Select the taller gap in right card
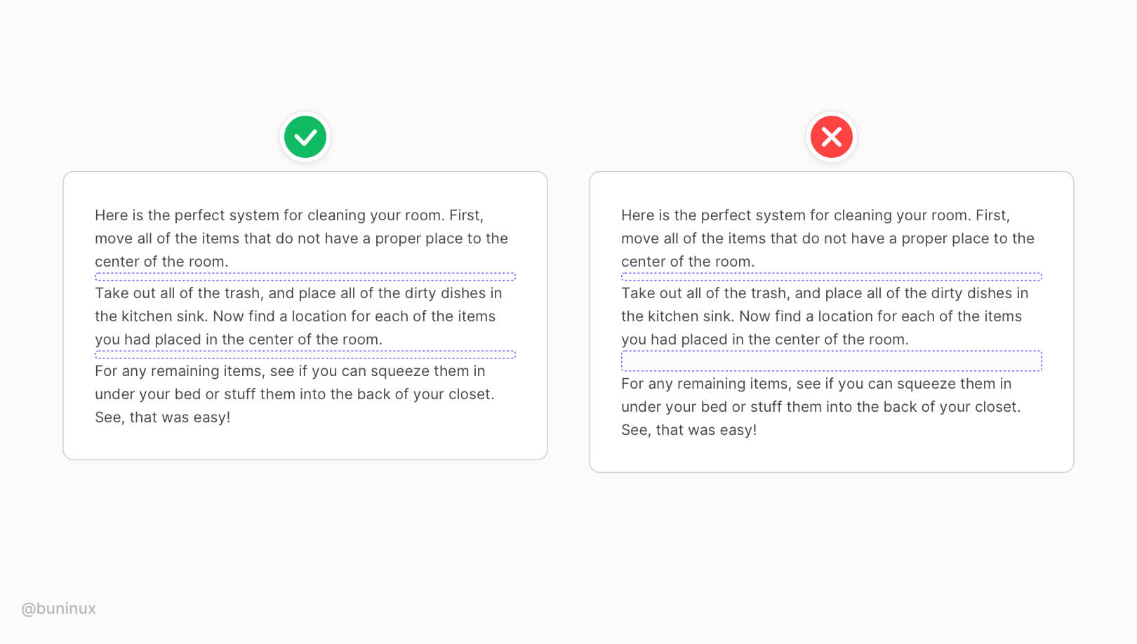1137x644 pixels. pyautogui.click(x=832, y=361)
